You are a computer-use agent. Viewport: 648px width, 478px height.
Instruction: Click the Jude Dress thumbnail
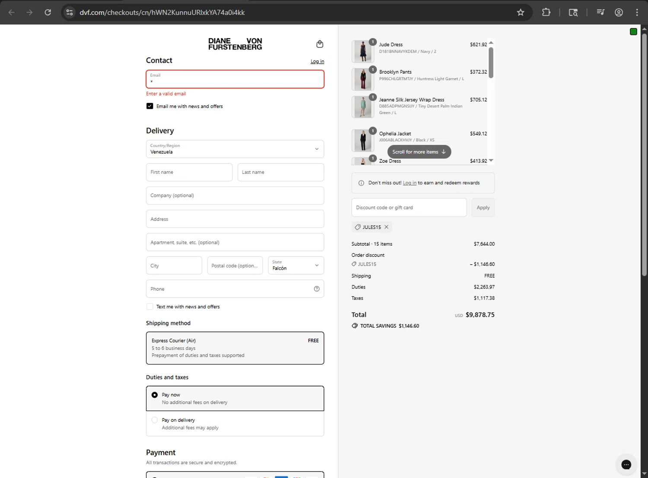pos(363,51)
